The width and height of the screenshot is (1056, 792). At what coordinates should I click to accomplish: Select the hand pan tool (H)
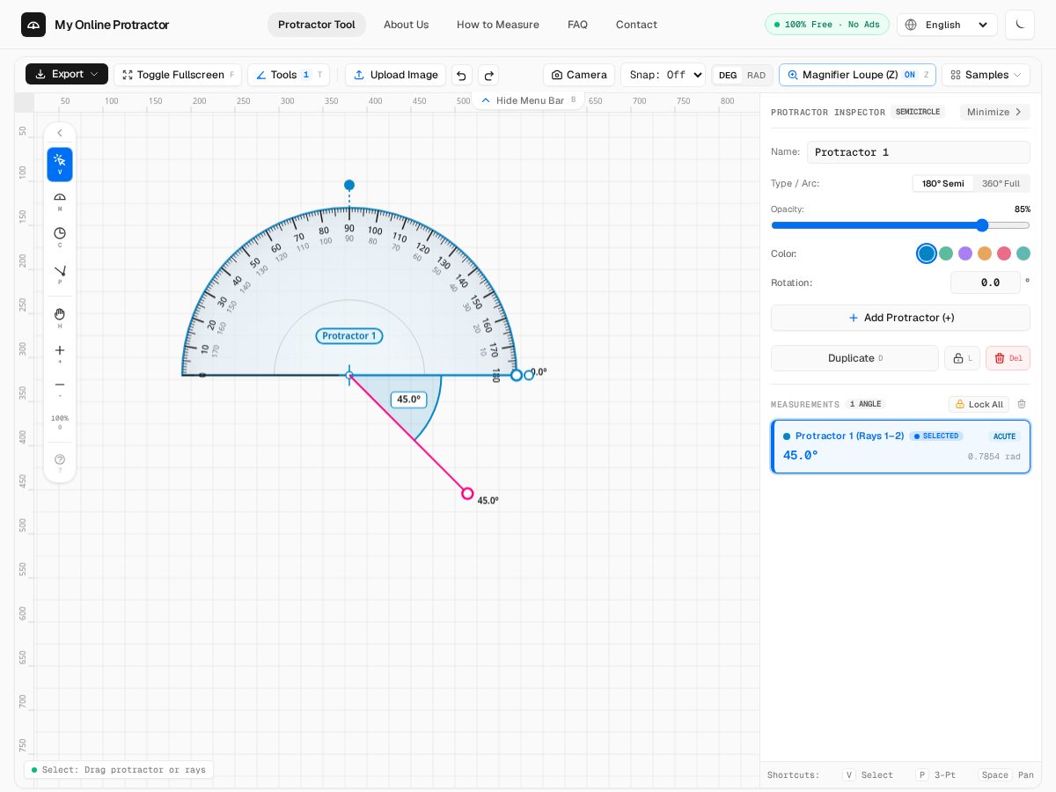(x=60, y=319)
